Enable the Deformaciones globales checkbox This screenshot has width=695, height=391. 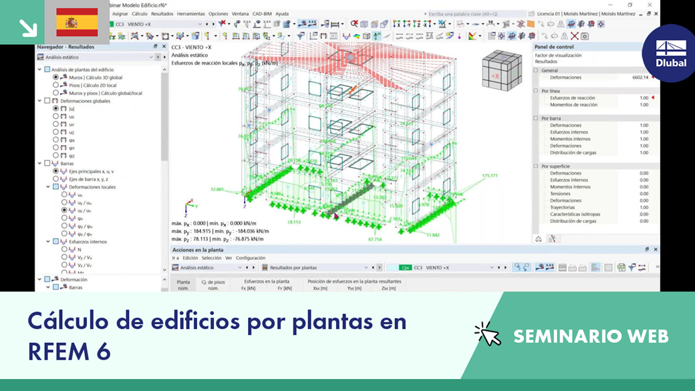pyautogui.click(x=47, y=101)
